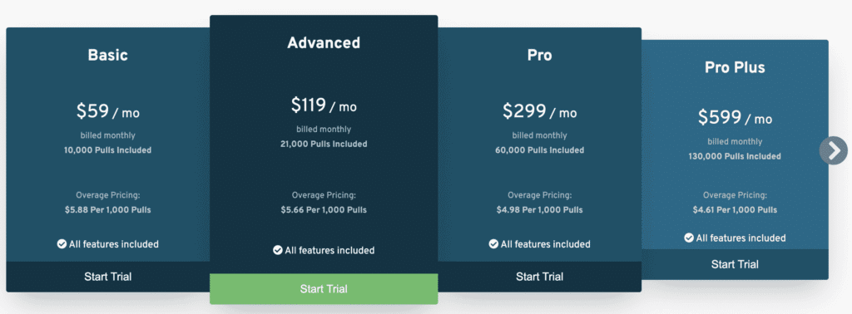This screenshot has width=852, height=314.
Task: Click the $599 / mo price
Action: click(x=736, y=117)
